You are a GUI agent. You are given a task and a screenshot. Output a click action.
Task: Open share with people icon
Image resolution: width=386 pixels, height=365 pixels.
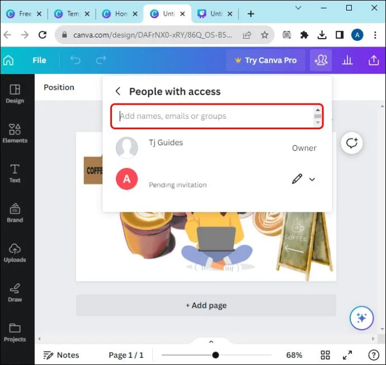(321, 60)
